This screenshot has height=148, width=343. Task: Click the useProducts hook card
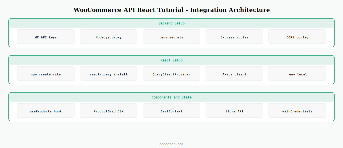(x=46, y=110)
